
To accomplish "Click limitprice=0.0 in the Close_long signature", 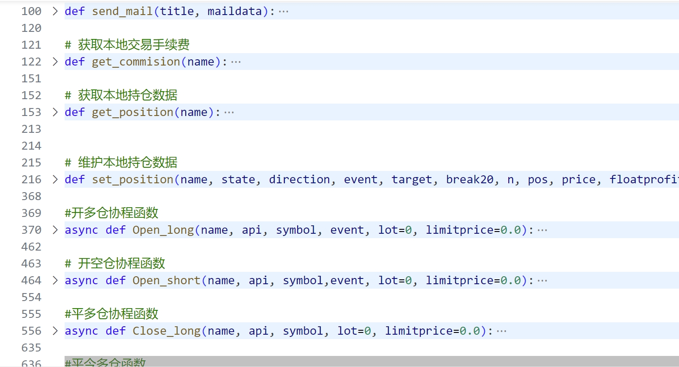I will (433, 331).
